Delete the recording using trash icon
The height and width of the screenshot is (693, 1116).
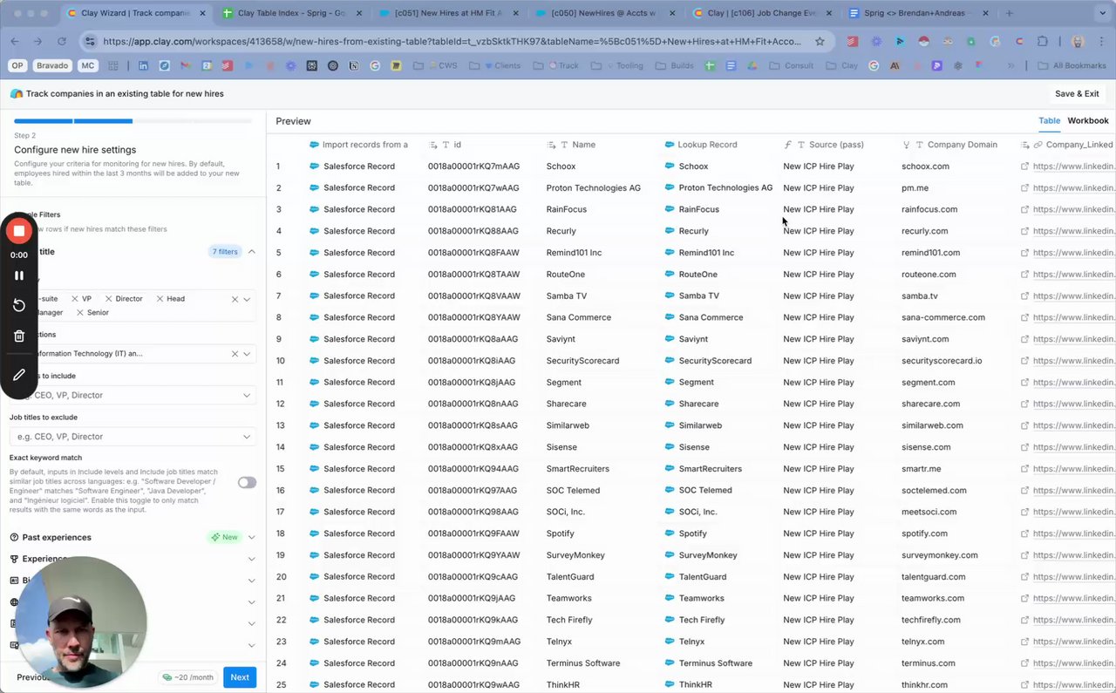point(19,336)
